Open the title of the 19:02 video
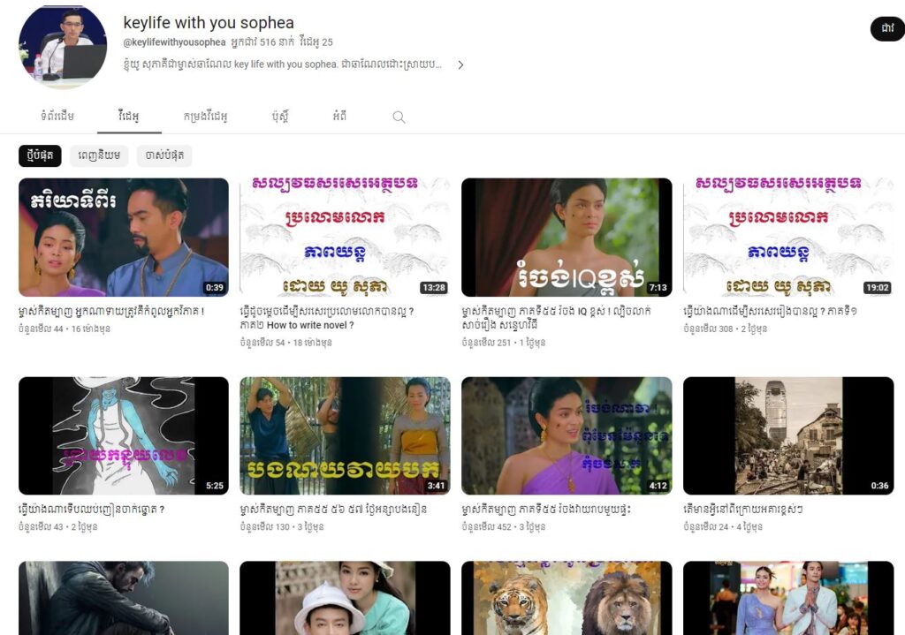The image size is (905, 635). pos(770,312)
